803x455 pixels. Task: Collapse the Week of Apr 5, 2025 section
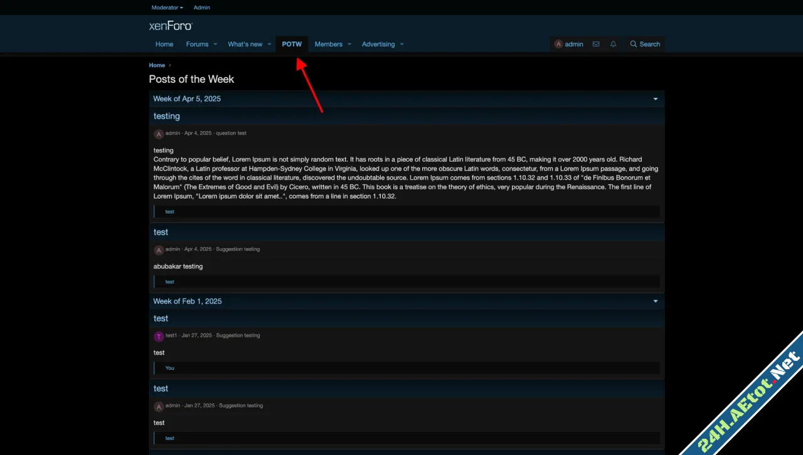(x=655, y=98)
